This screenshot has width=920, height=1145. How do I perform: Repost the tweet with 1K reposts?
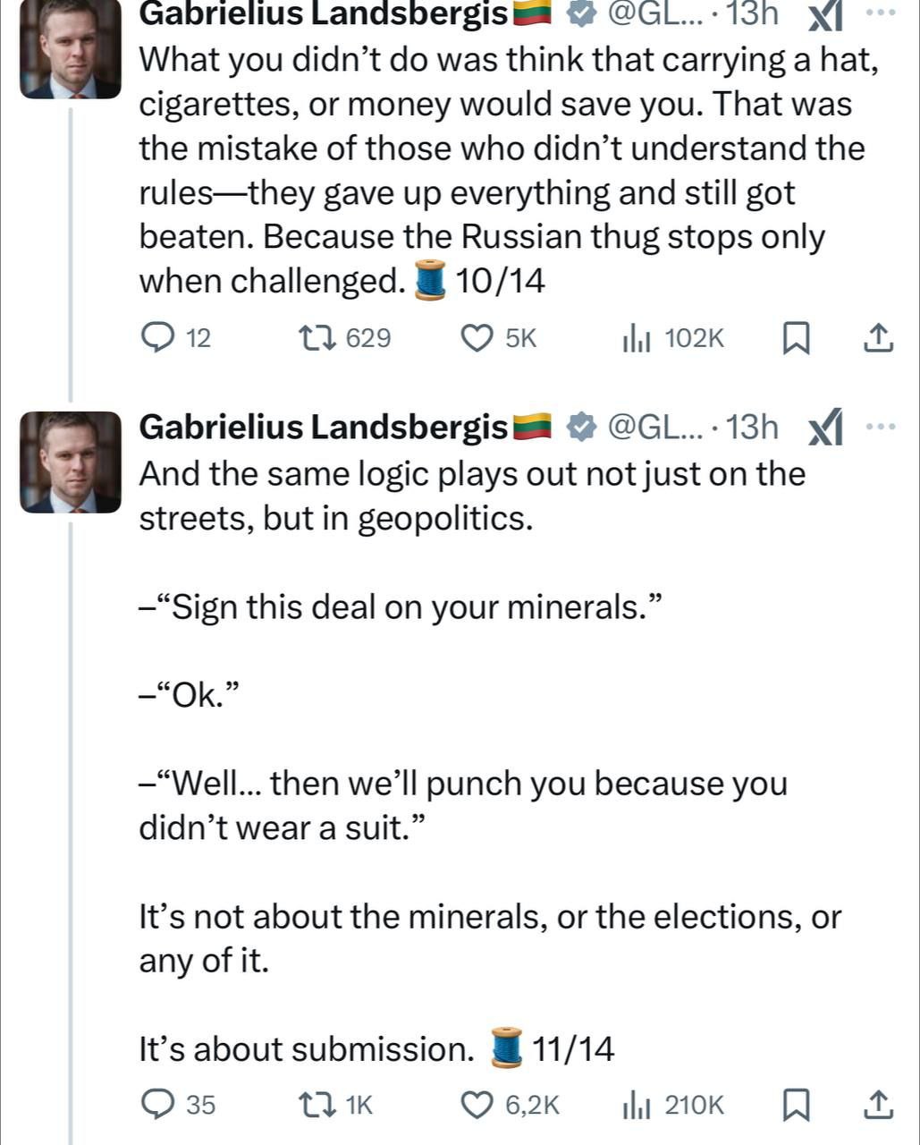[x=317, y=1105]
